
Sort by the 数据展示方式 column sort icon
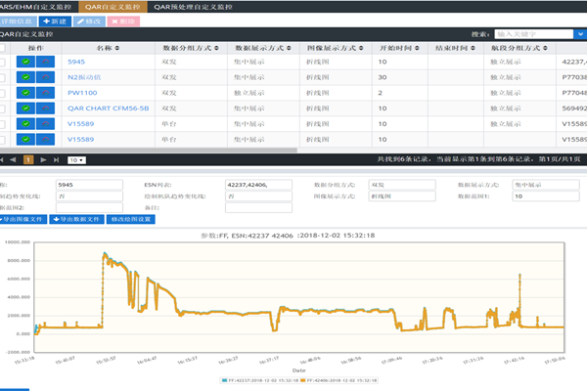tap(289, 48)
